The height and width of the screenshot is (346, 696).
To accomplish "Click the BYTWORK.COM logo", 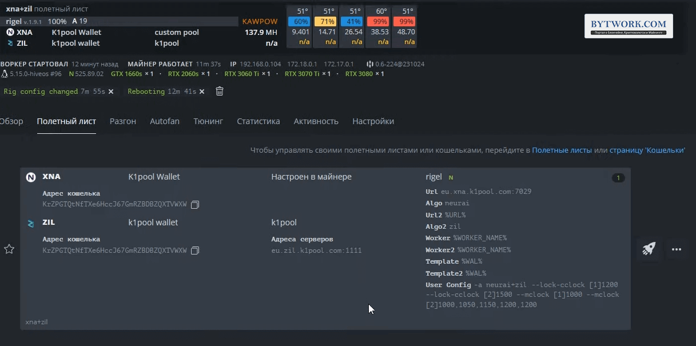I will click(629, 26).
